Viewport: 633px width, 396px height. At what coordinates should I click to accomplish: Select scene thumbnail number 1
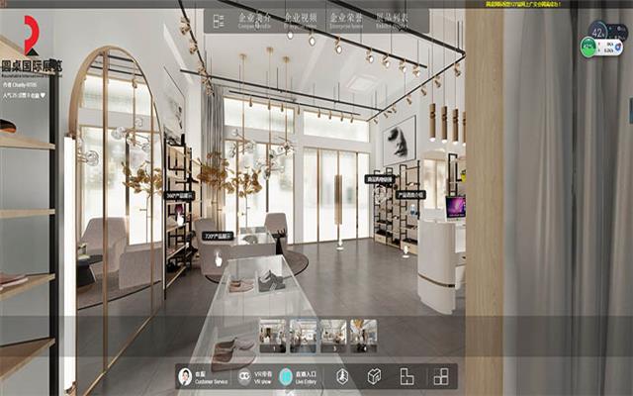(271, 335)
